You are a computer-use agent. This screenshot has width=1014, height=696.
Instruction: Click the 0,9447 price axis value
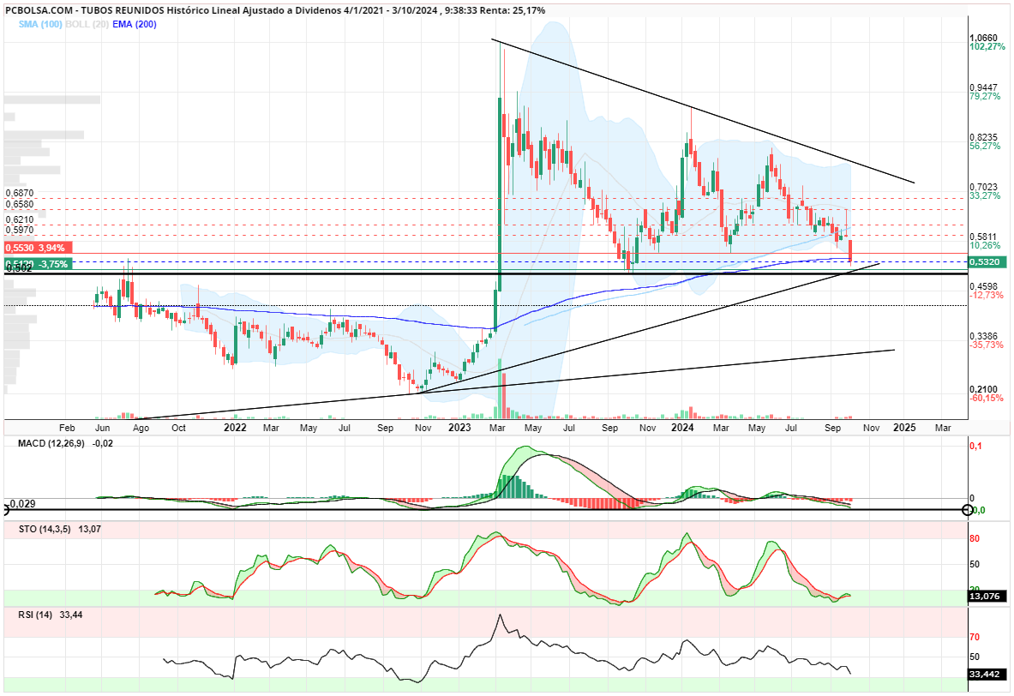pos(984,87)
